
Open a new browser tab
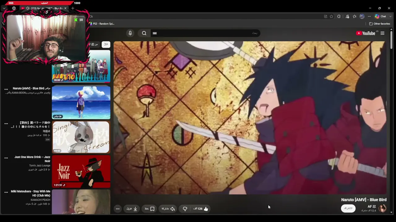73,8
